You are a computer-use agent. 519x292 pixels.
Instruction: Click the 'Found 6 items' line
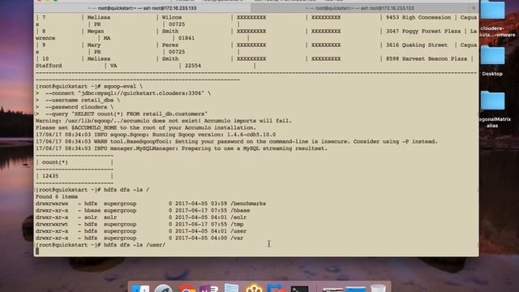[x=57, y=196]
